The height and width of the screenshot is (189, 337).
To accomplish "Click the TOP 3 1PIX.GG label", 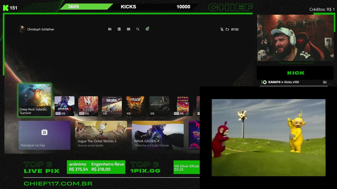I will click(145, 167).
